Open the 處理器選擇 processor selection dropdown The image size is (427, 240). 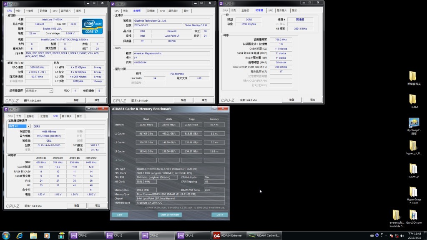(39, 90)
